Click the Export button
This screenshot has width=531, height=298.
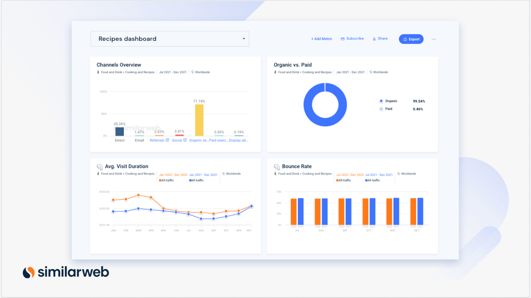click(x=411, y=39)
